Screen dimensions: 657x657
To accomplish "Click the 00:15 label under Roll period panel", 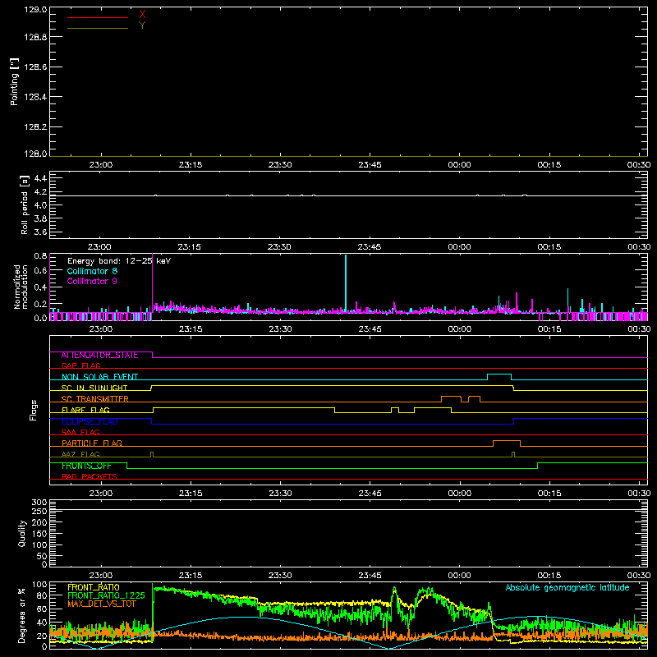I will (x=549, y=247).
